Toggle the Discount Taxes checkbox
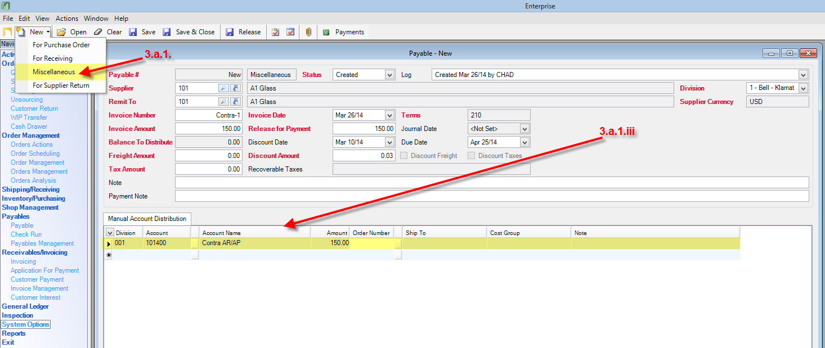The width and height of the screenshot is (825, 348). 471,156
